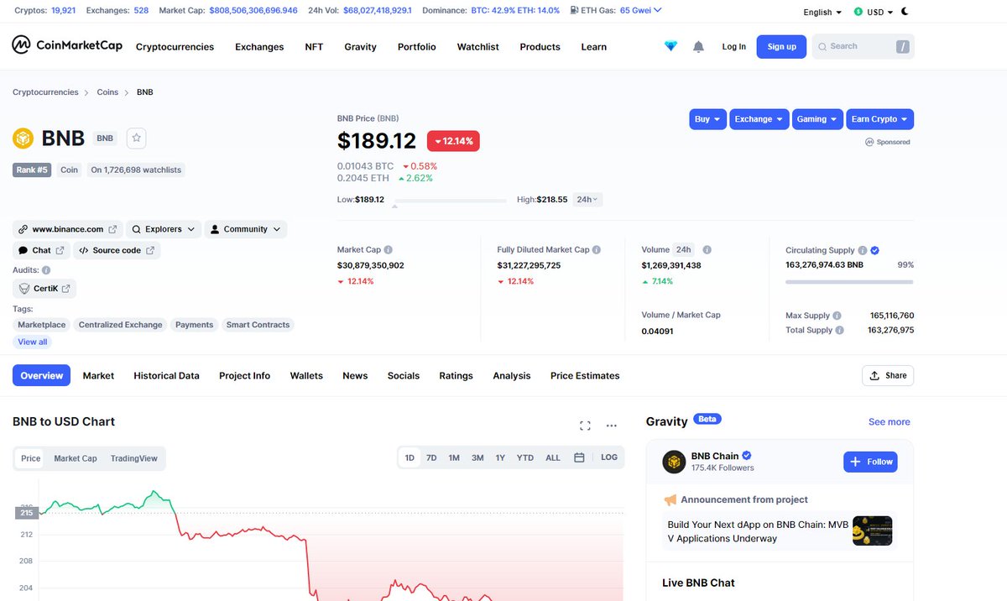Select ALL chart range
Image resolution: width=1007 pixels, height=601 pixels.
(553, 457)
